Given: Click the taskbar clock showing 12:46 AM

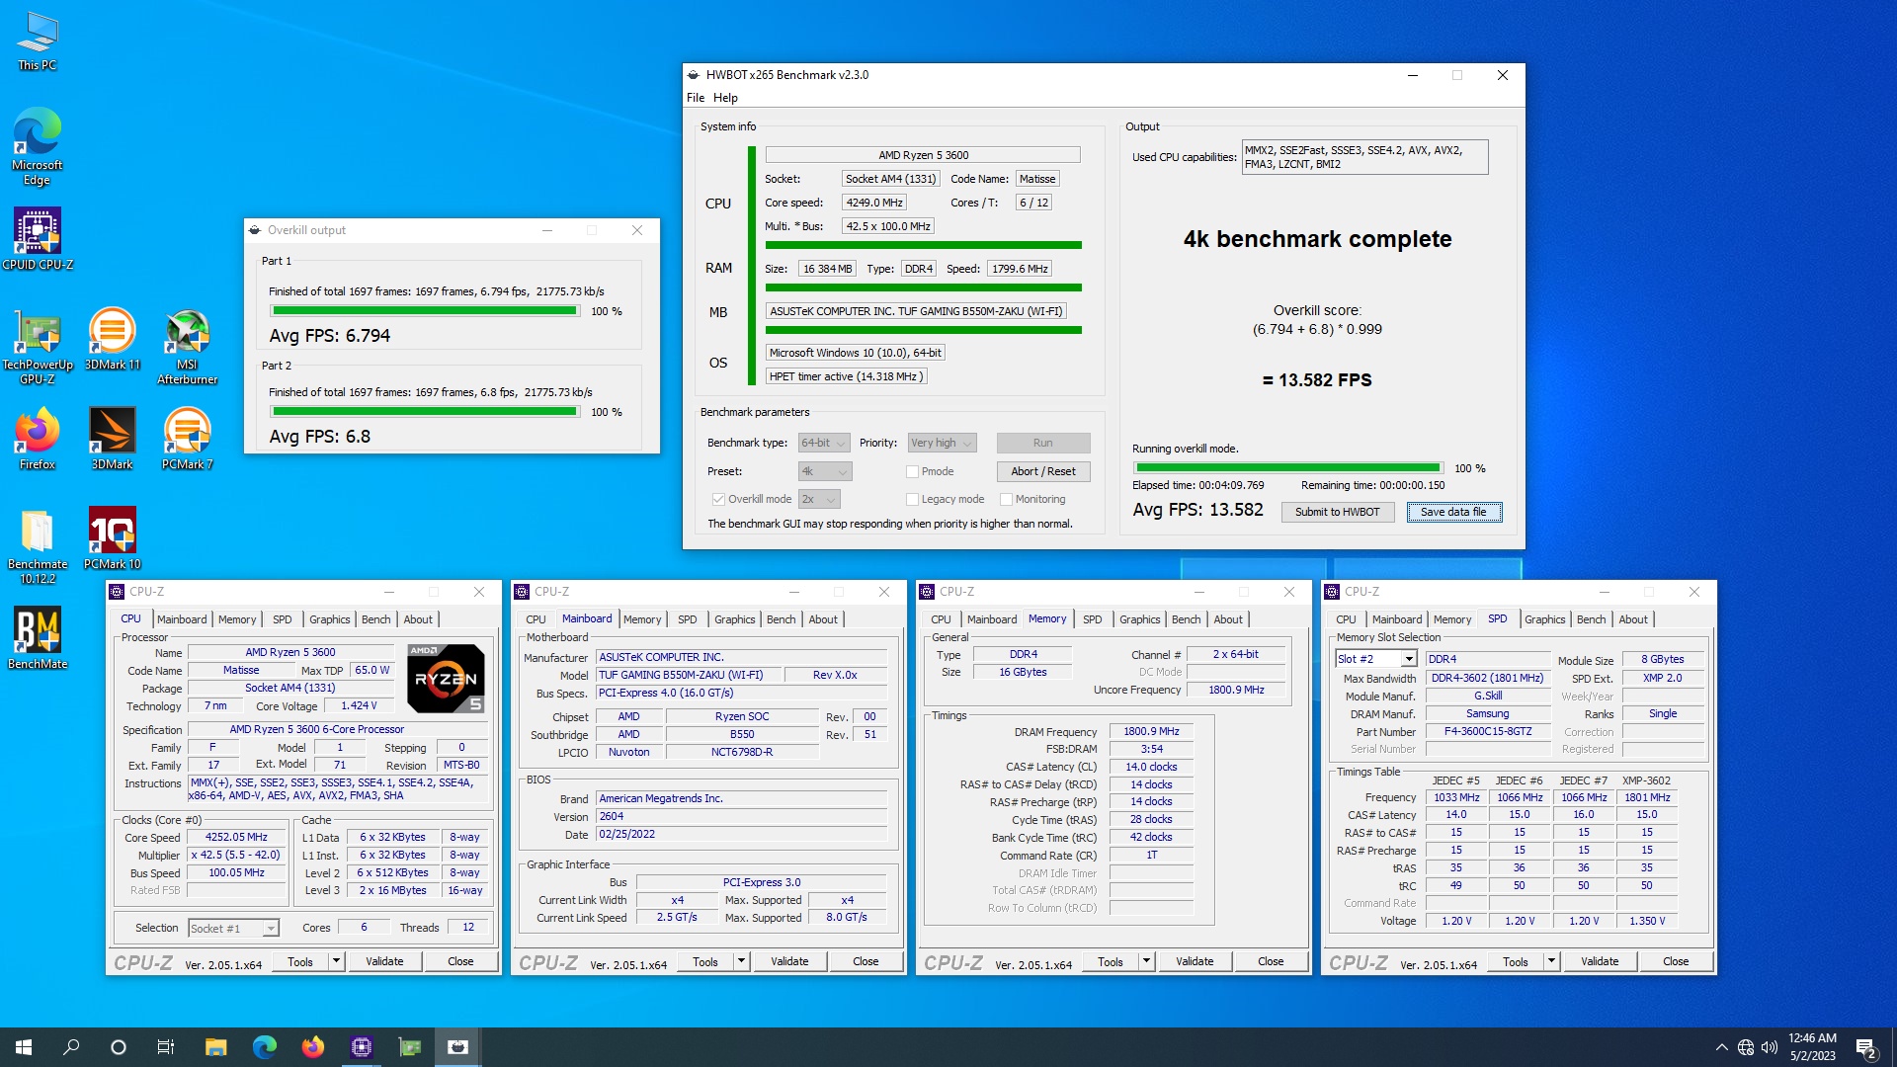Looking at the screenshot, I should 1812,1047.
